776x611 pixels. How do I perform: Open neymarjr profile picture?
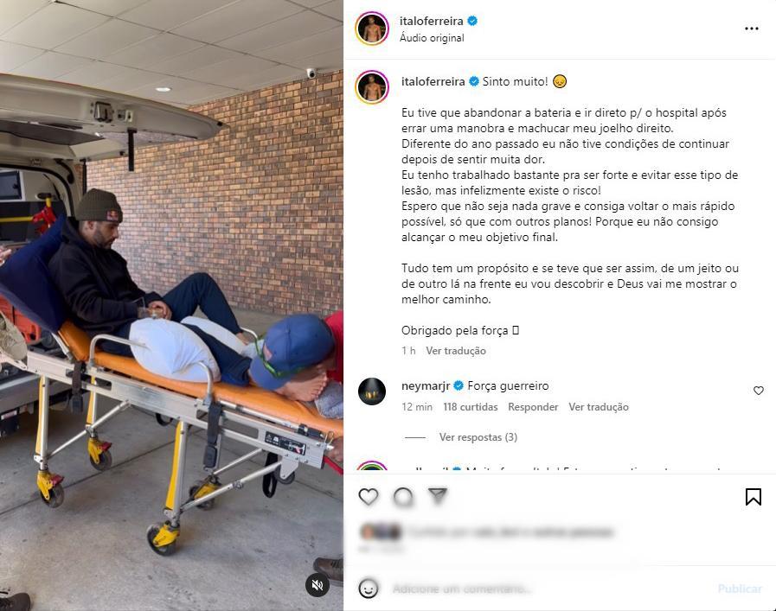[372, 391]
